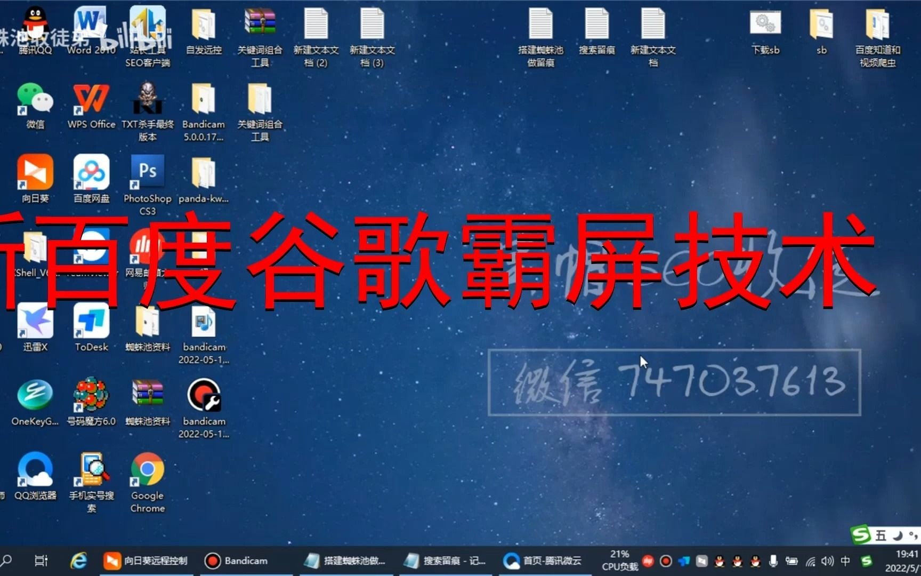This screenshot has width=921, height=576.
Task: Select the 自发远控 folder
Action: pos(204,30)
